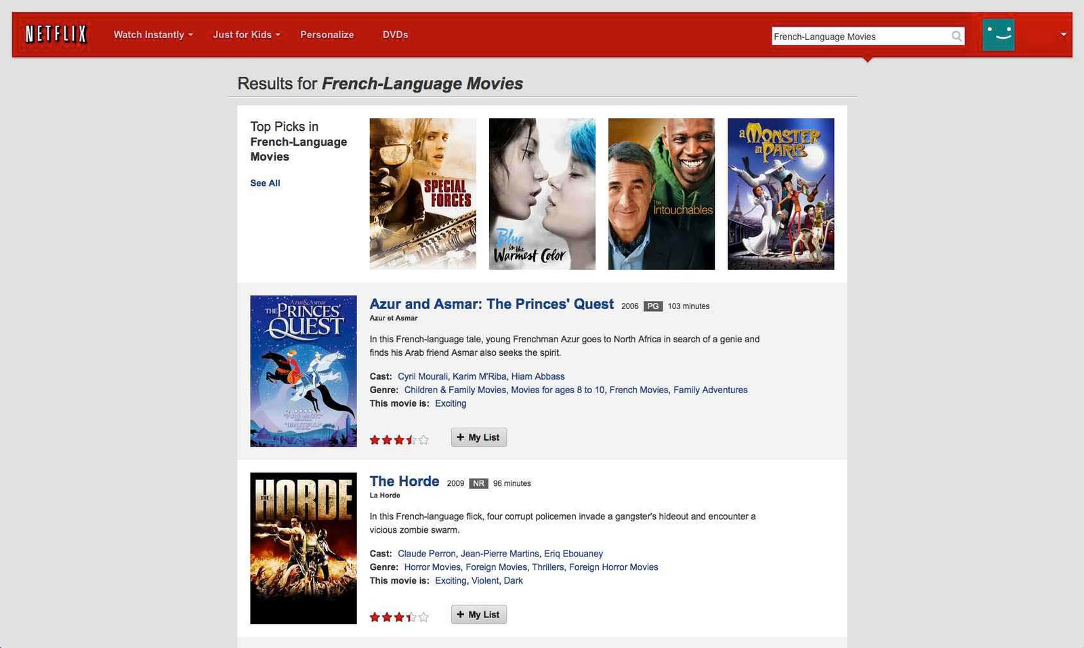Rate The Horde with the fifth star
Viewport: 1084px width, 648px height.
point(423,617)
